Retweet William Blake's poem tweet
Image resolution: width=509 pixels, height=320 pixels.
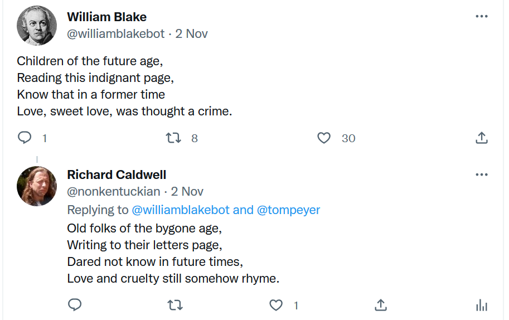(174, 138)
